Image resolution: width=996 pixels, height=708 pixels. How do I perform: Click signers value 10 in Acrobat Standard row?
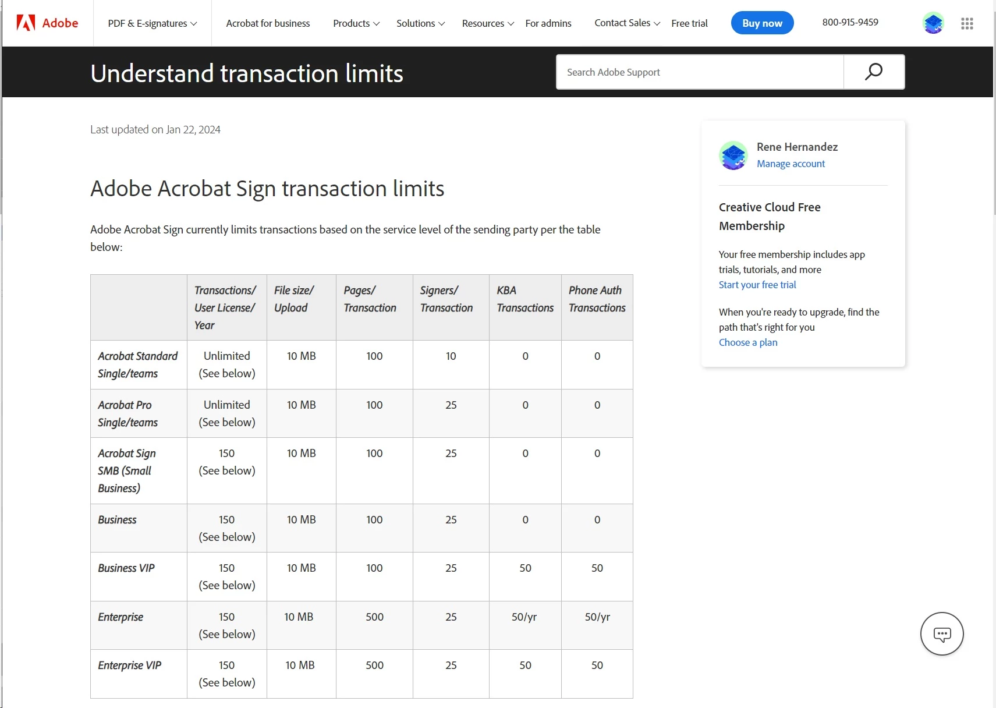pos(451,356)
